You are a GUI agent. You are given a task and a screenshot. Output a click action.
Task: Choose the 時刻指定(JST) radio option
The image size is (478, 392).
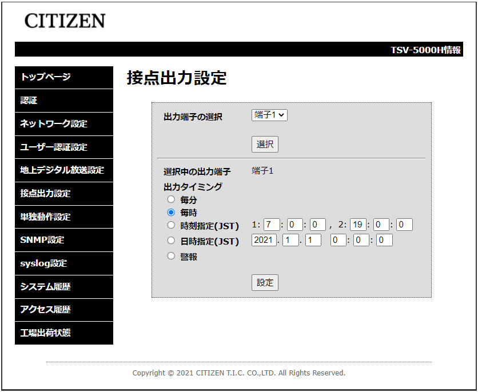tap(171, 225)
